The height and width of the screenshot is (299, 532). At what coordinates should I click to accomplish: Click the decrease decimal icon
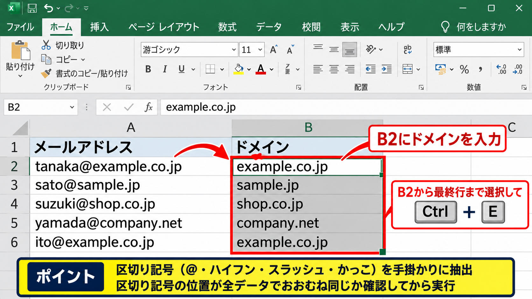point(518,69)
